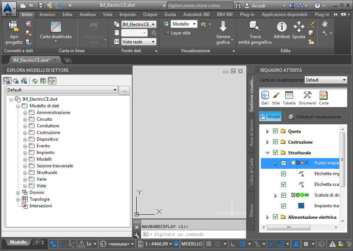Activate the pan hand tool
Viewport: 353px width, 251px height.
click(324, 24)
